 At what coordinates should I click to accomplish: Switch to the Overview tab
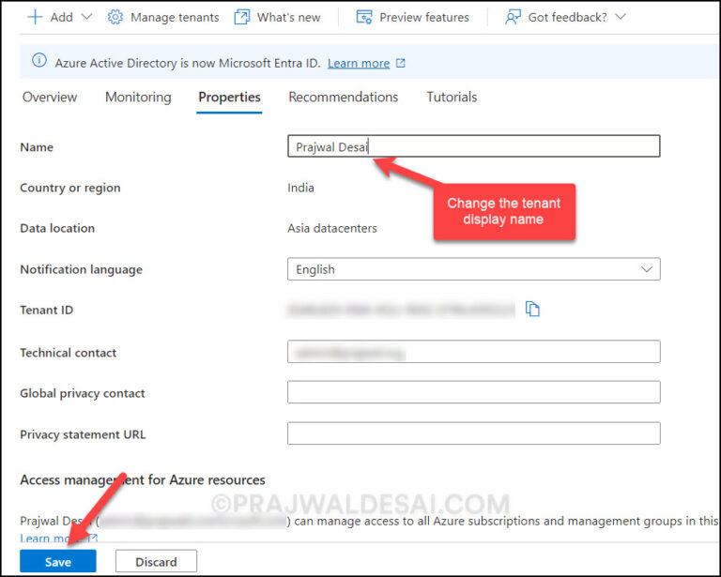point(50,97)
